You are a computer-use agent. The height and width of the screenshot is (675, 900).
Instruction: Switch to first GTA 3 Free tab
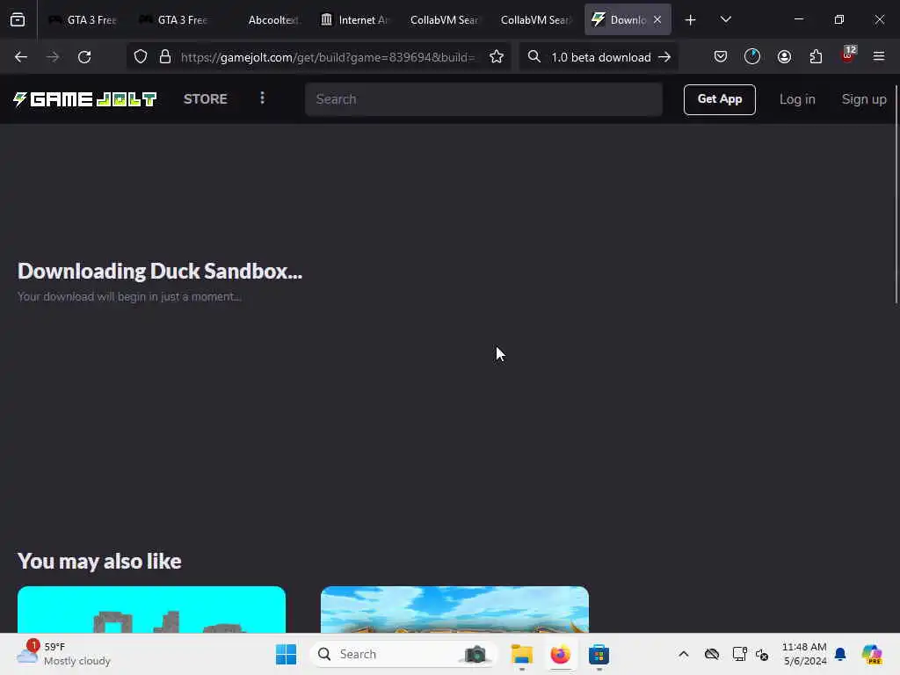(x=83, y=19)
